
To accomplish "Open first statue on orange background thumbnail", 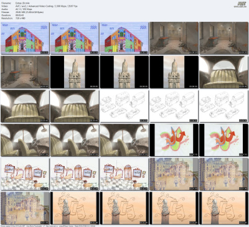I will (75, 208).
